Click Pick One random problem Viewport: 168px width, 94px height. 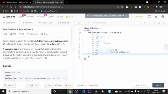[x=32, y=85]
